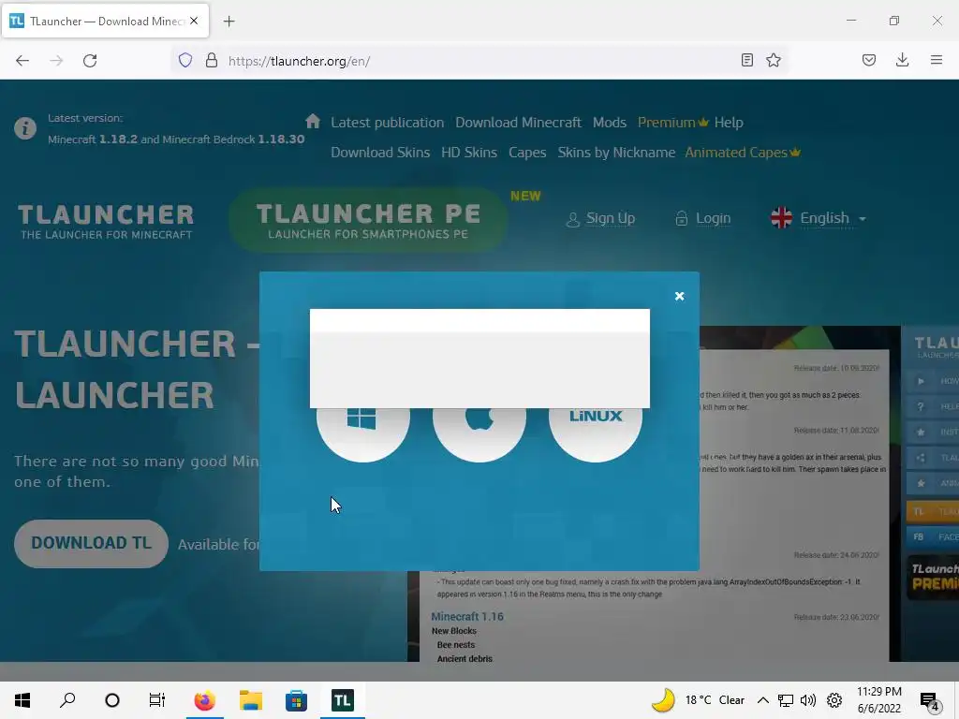Choose the Apple macOS download circle
959x719 pixels.
(x=479, y=433)
